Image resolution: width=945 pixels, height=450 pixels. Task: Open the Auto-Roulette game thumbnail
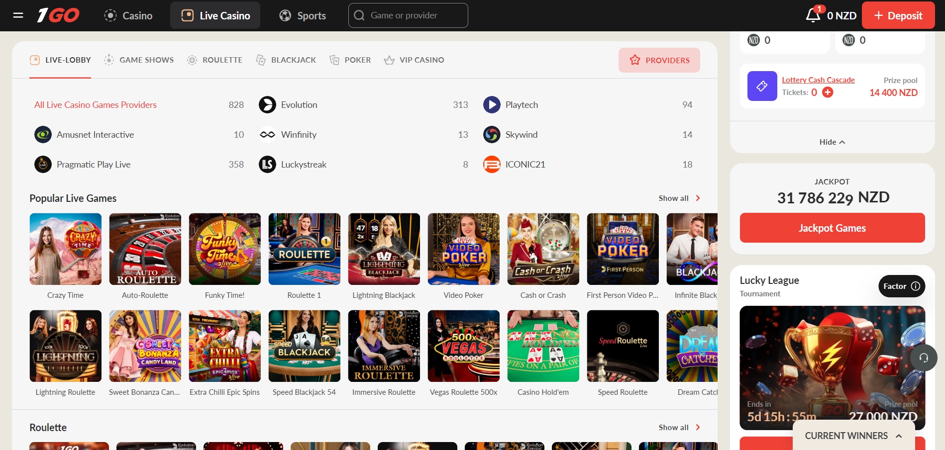point(145,249)
